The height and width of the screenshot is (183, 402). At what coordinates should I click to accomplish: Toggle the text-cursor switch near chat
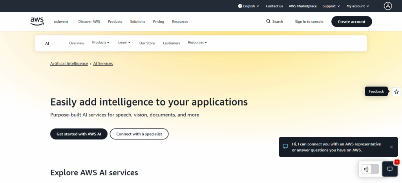point(370,169)
